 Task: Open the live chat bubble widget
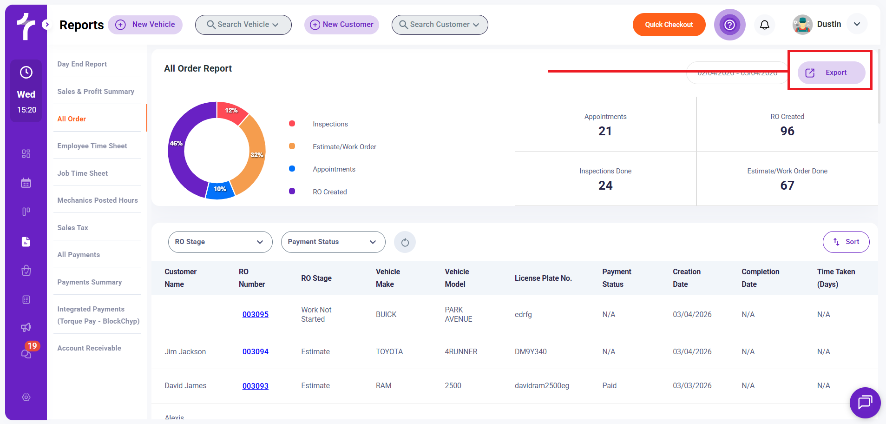click(865, 402)
